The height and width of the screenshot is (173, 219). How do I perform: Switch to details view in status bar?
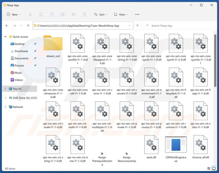209,168
